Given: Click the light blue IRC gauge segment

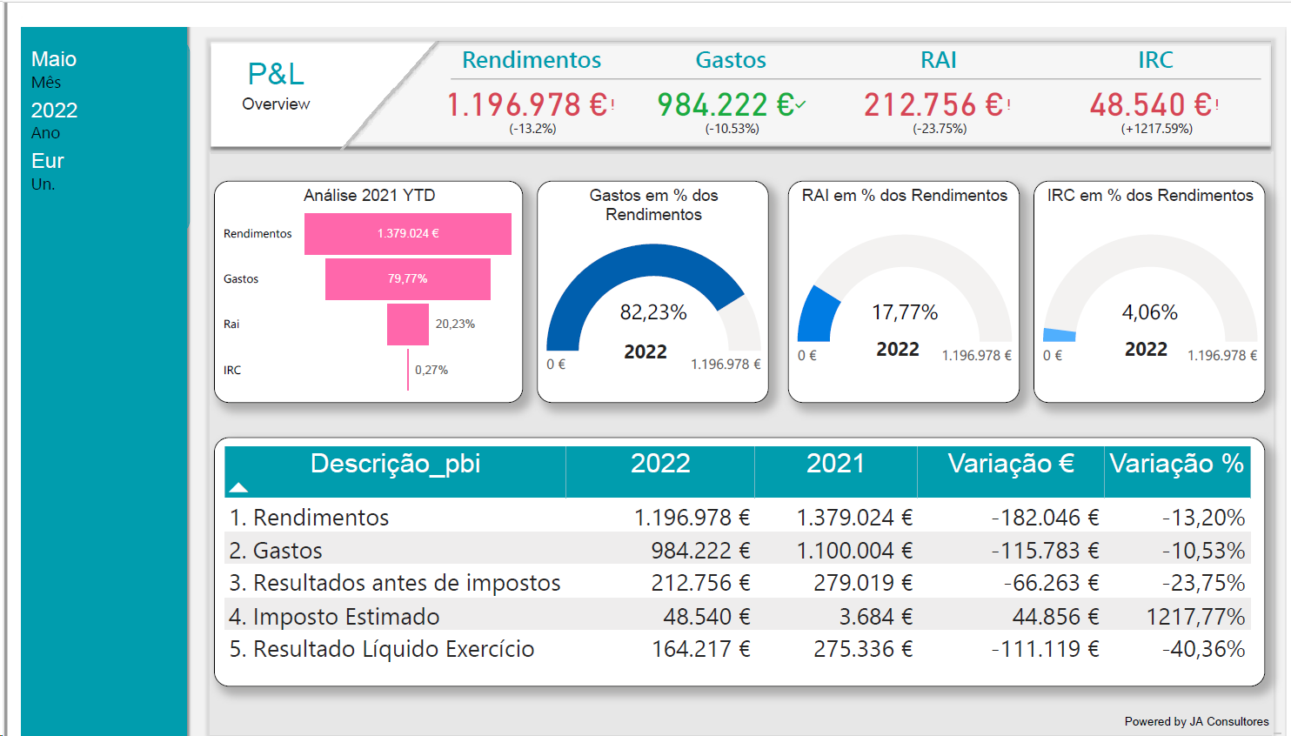Looking at the screenshot, I should [1060, 335].
